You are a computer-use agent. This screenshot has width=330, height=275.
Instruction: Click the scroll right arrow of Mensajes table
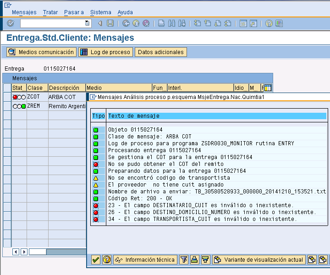coord(24,252)
